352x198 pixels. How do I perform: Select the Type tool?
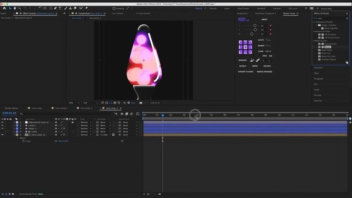[x=60, y=8]
